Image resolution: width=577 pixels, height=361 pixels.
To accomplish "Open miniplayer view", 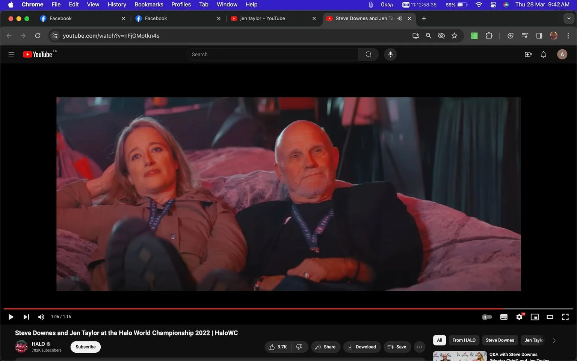I will (x=535, y=317).
